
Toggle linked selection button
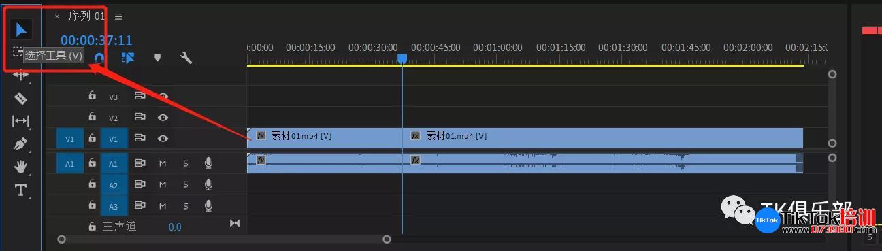[x=127, y=58]
